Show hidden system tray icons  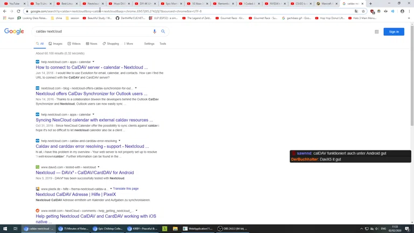pyautogui.click(x=362, y=229)
